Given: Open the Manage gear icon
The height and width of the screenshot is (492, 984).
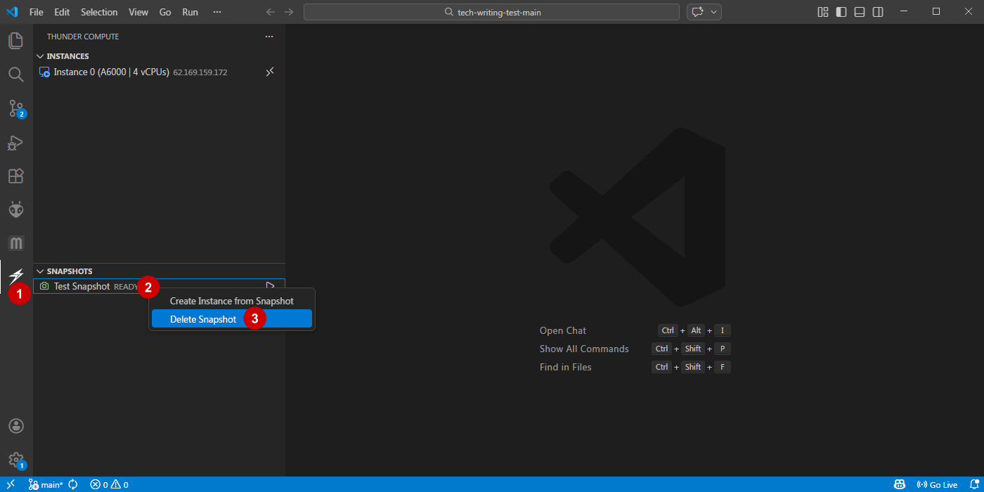Looking at the screenshot, I should (x=15, y=460).
